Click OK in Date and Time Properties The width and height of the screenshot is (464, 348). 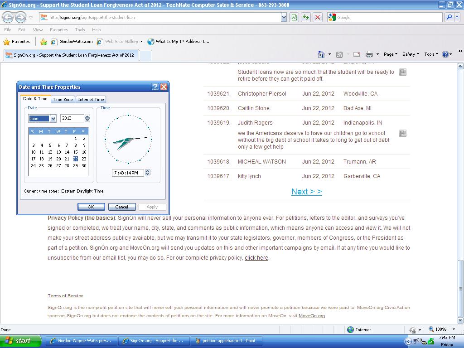[x=91, y=207]
